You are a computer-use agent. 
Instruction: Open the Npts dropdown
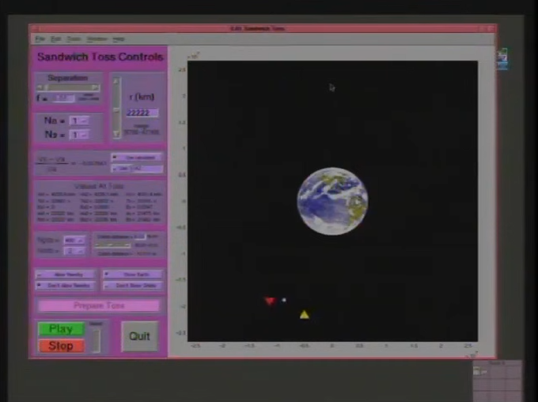[74, 240]
